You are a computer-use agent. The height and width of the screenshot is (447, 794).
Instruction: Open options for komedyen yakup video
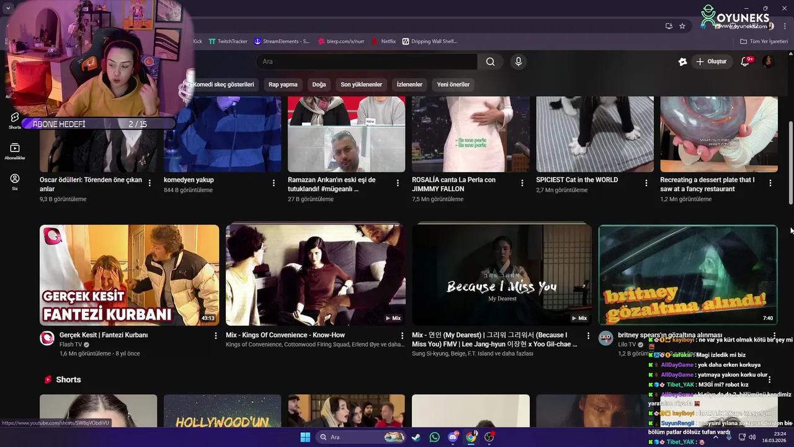click(274, 183)
